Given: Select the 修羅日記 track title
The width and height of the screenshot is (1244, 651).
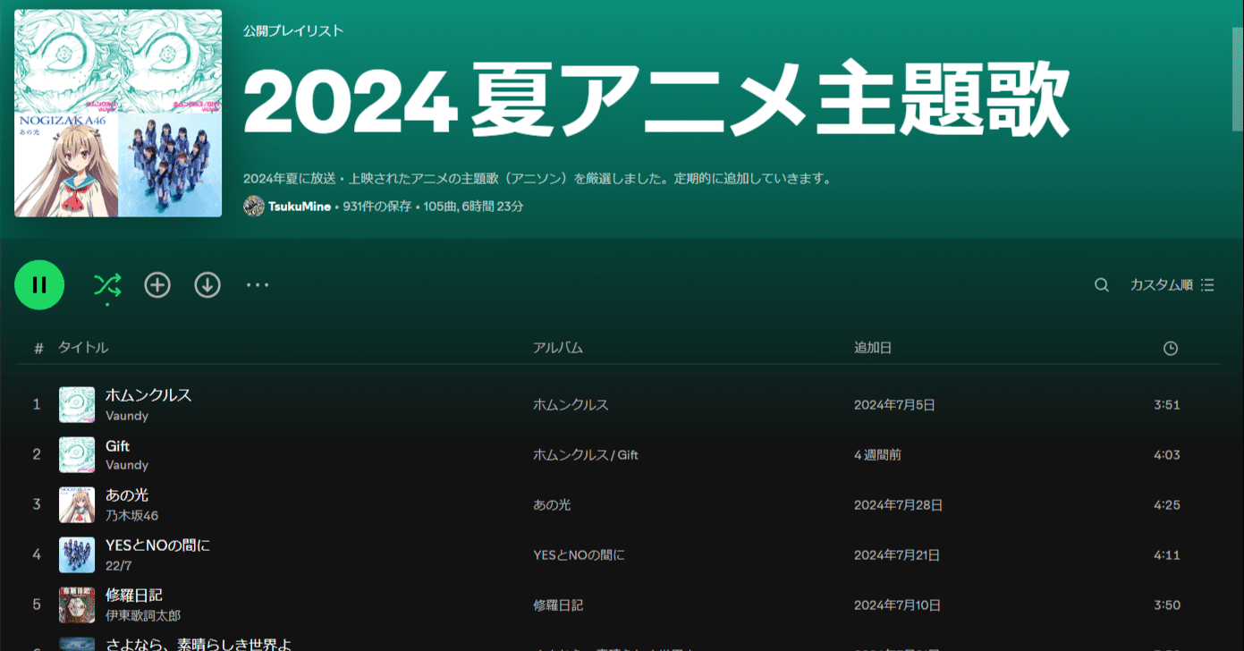Looking at the screenshot, I should (x=134, y=596).
